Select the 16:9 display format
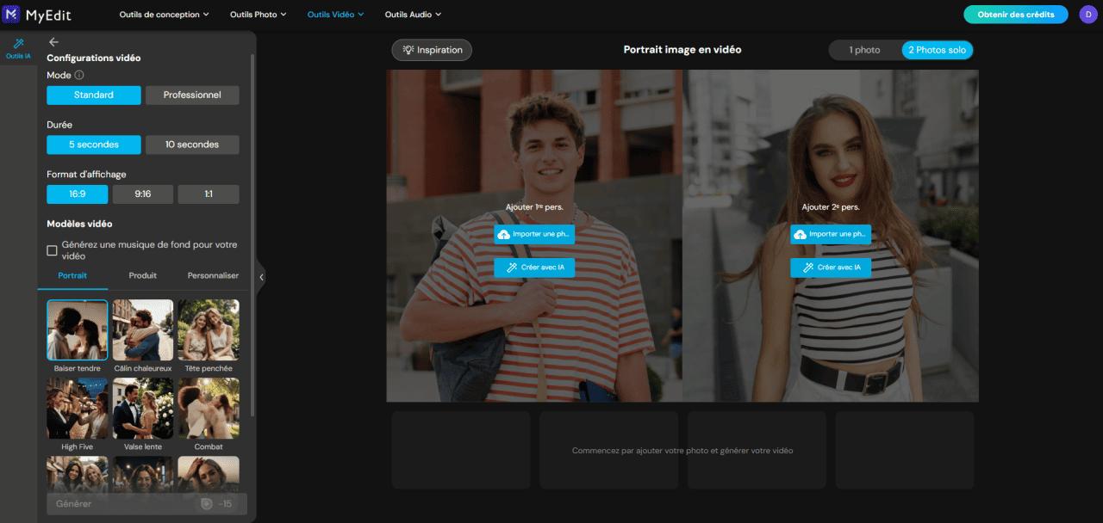1103x523 pixels. click(x=78, y=194)
